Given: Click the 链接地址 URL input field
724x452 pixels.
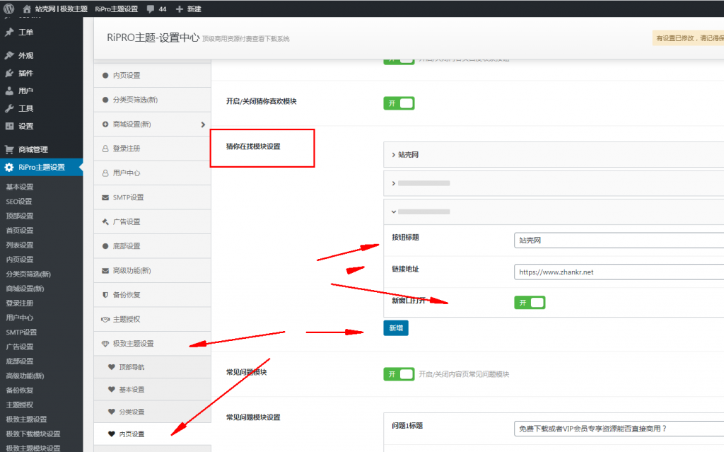Looking at the screenshot, I should [x=619, y=272].
